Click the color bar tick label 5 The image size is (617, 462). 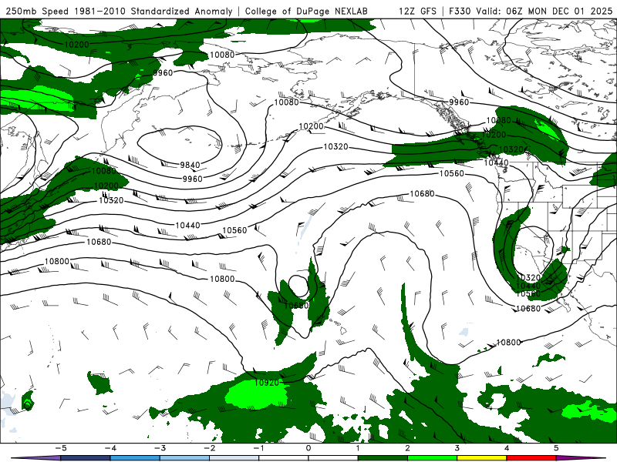coord(556,448)
